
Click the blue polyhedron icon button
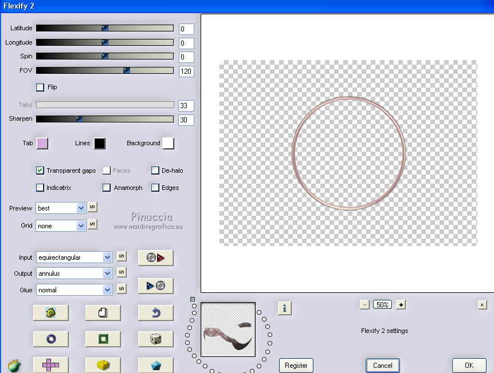156,365
